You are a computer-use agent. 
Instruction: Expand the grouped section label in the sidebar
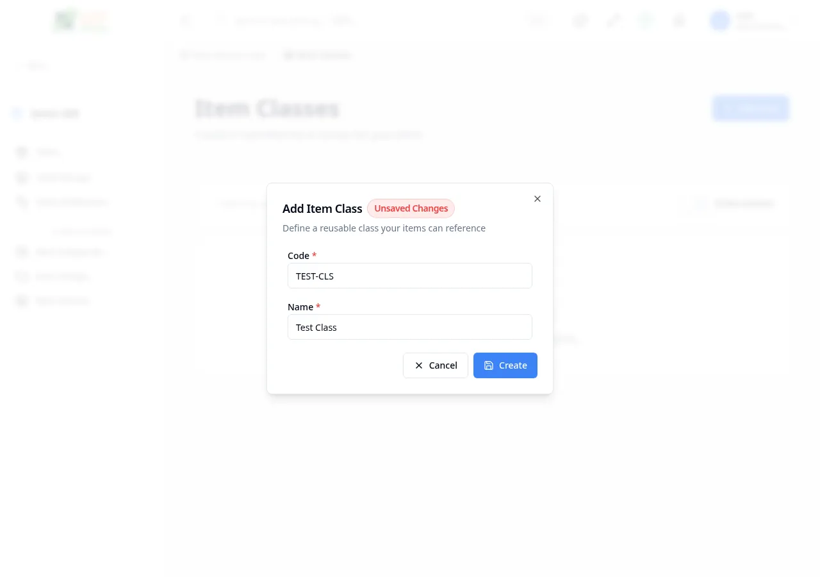pyautogui.click(x=82, y=231)
